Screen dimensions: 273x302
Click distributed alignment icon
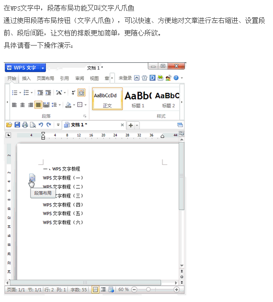point(46,105)
